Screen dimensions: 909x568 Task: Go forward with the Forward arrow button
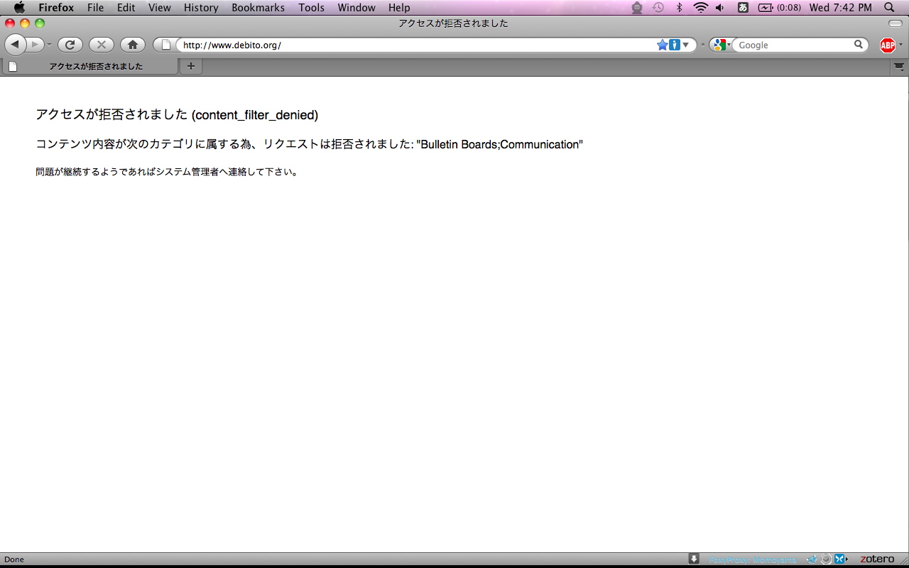click(x=35, y=45)
